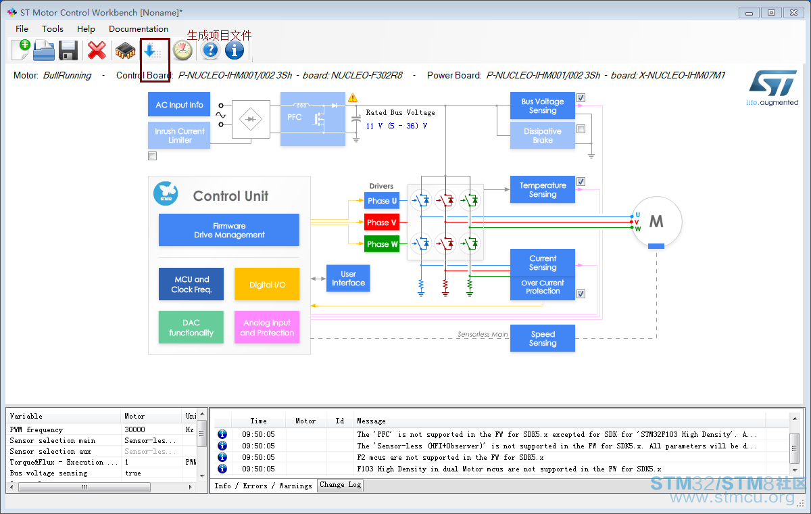
Task: Open the File menu
Action: point(22,28)
